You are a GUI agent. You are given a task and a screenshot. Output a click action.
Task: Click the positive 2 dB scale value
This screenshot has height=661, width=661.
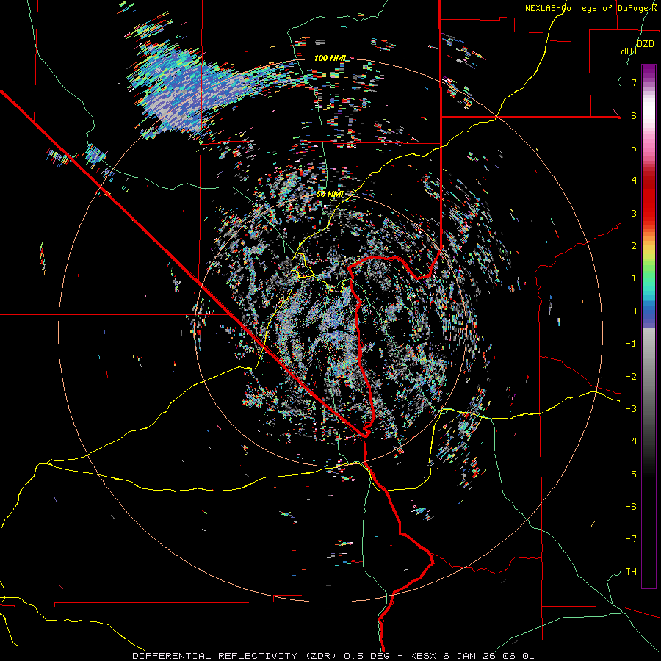point(634,246)
